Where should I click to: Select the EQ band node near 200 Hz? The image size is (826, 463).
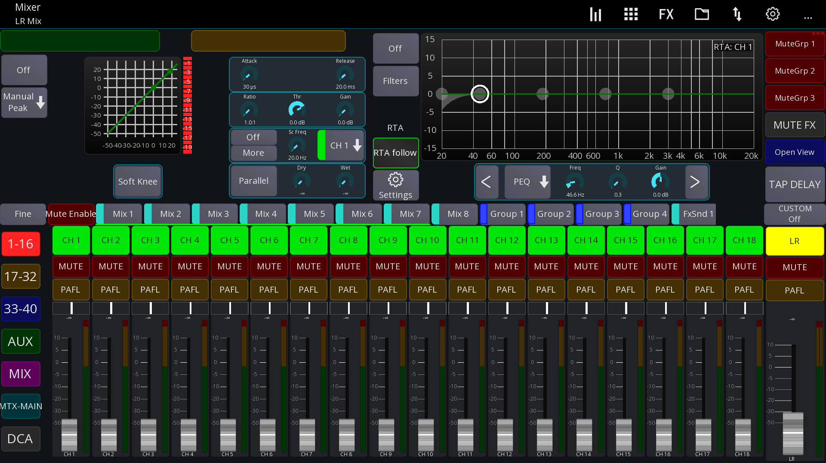point(542,94)
